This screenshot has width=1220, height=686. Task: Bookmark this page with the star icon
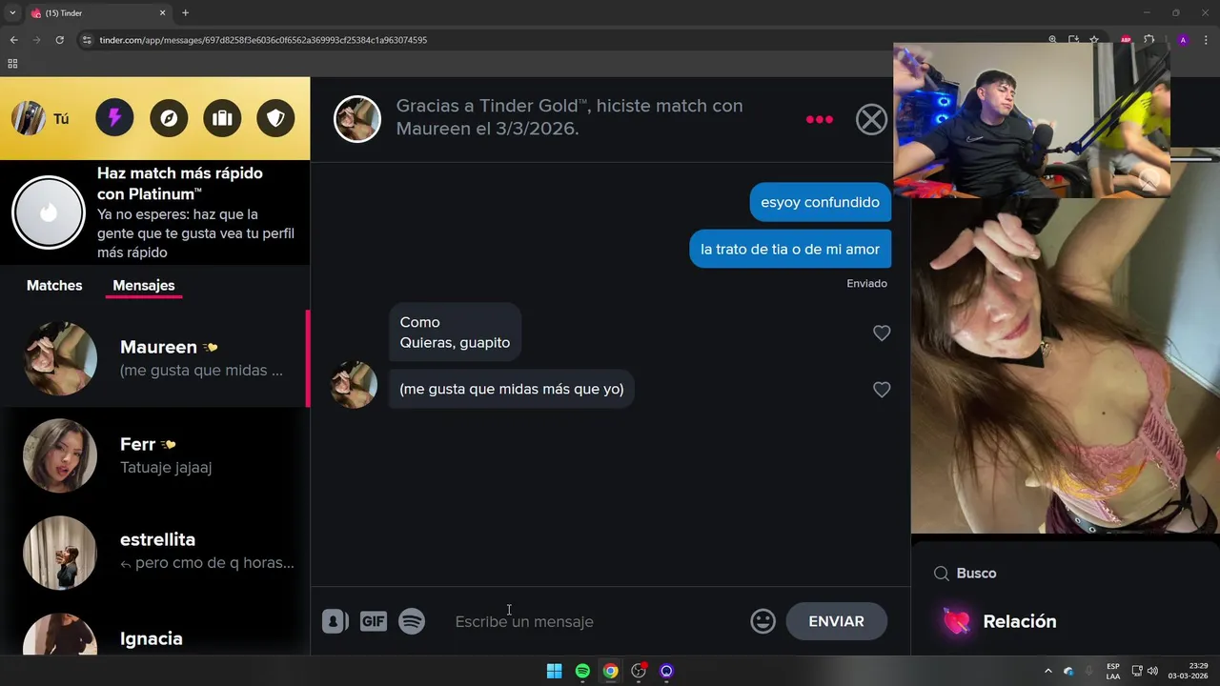click(x=1094, y=40)
